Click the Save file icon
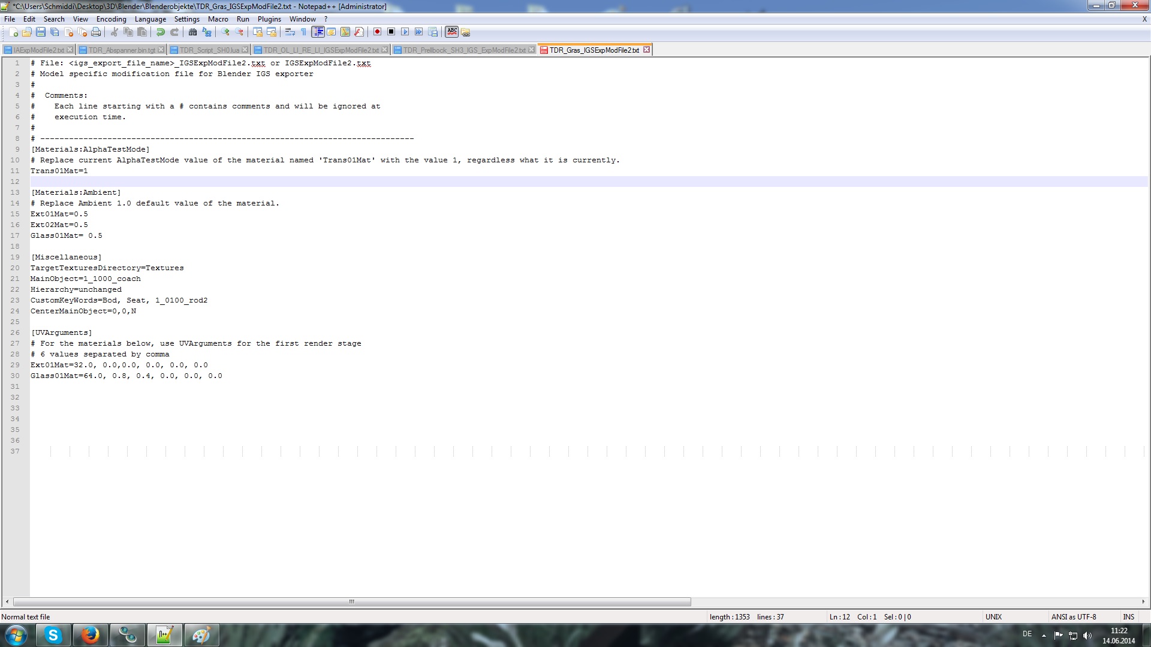 click(41, 32)
